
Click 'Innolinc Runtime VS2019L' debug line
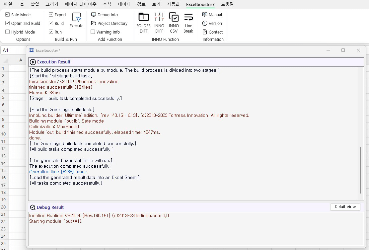coord(99,215)
